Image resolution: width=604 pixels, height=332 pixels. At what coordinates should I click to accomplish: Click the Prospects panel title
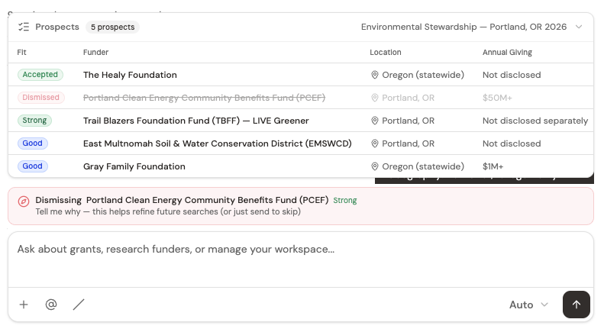tap(57, 27)
